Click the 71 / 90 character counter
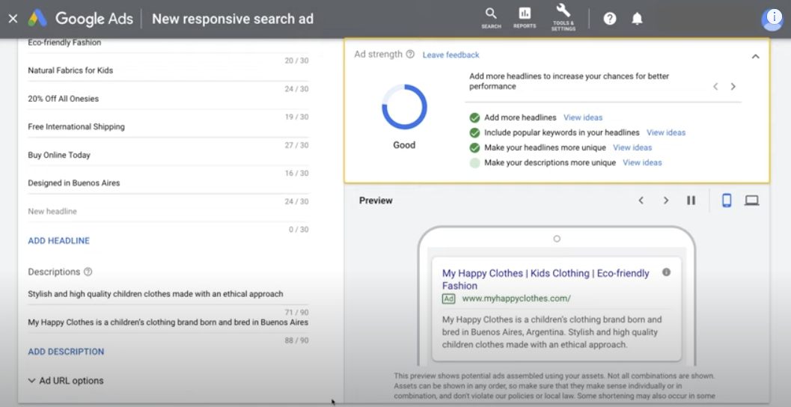This screenshot has width=791, height=407. pyautogui.click(x=296, y=312)
